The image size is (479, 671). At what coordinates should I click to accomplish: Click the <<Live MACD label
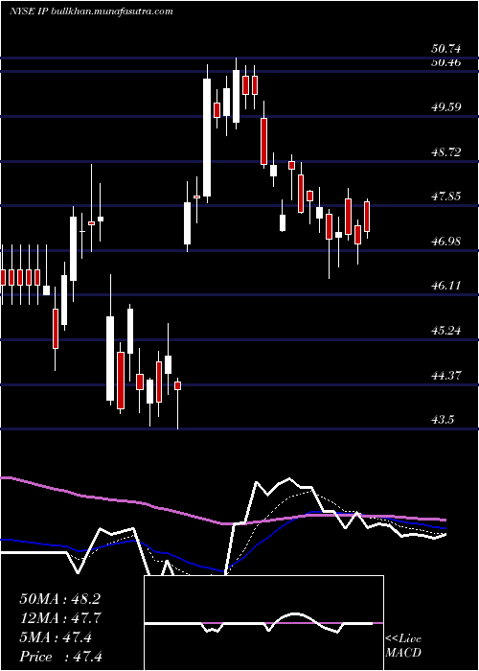coord(403,645)
